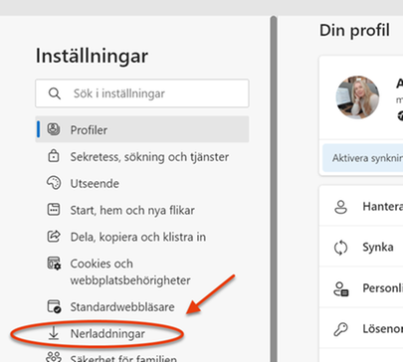Click the Säkerhet för familjen icon
The height and width of the screenshot is (362, 403).
tap(54, 357)
